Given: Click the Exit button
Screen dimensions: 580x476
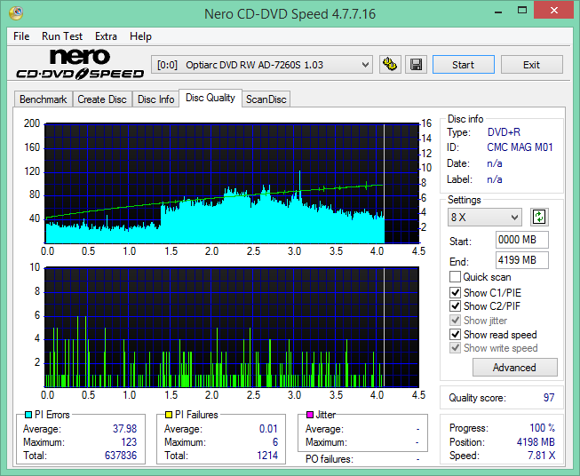Looking at the screenshot, I should click(x=532, y=65).
